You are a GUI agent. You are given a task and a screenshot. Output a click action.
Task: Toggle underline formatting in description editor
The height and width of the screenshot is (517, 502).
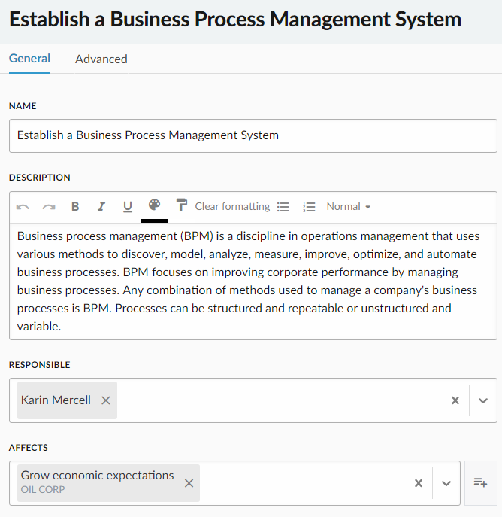pyautogui.click(x=128, y=207)
